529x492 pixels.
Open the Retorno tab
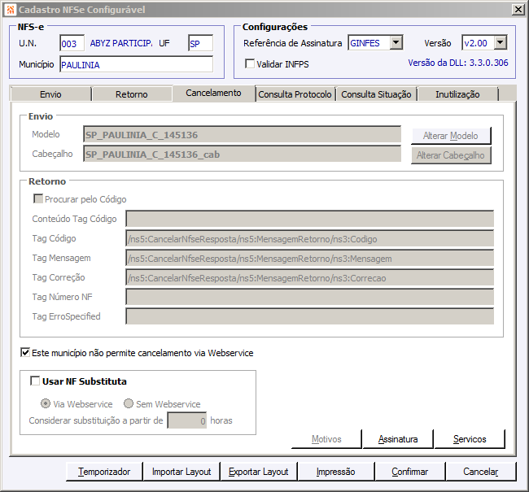coord(132,94)
